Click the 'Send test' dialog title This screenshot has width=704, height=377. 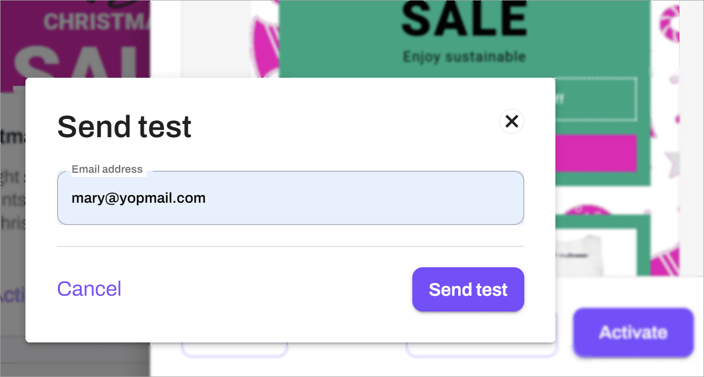[124, 127]
